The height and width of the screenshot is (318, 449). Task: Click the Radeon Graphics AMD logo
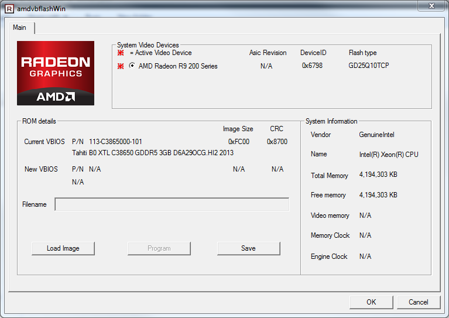pyautogui.click(x=56, y=73)
